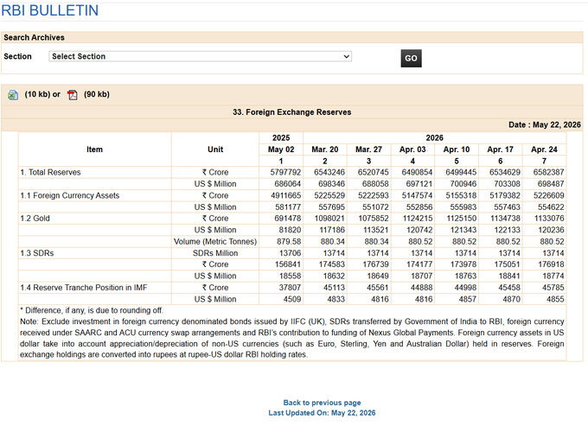
Task: Click total reserves value 6582387
Action: click(548, 172)
